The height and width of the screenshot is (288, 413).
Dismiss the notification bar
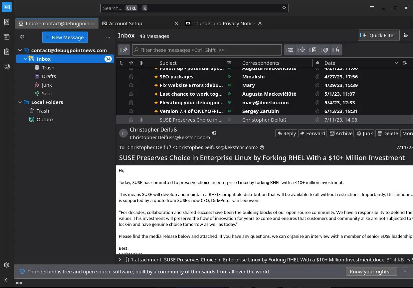405,271
